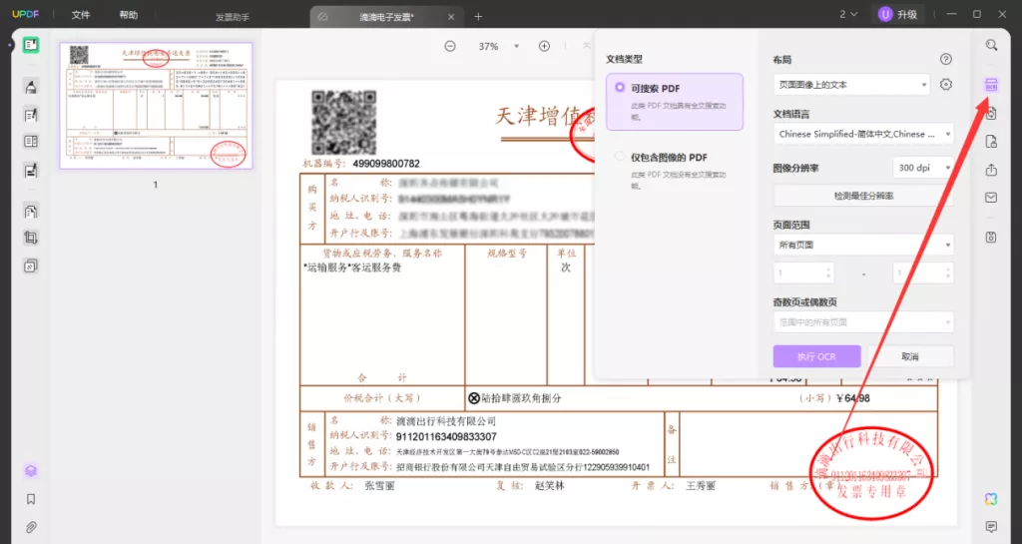Open the Crop Pages tool

(x=31, y=238)
